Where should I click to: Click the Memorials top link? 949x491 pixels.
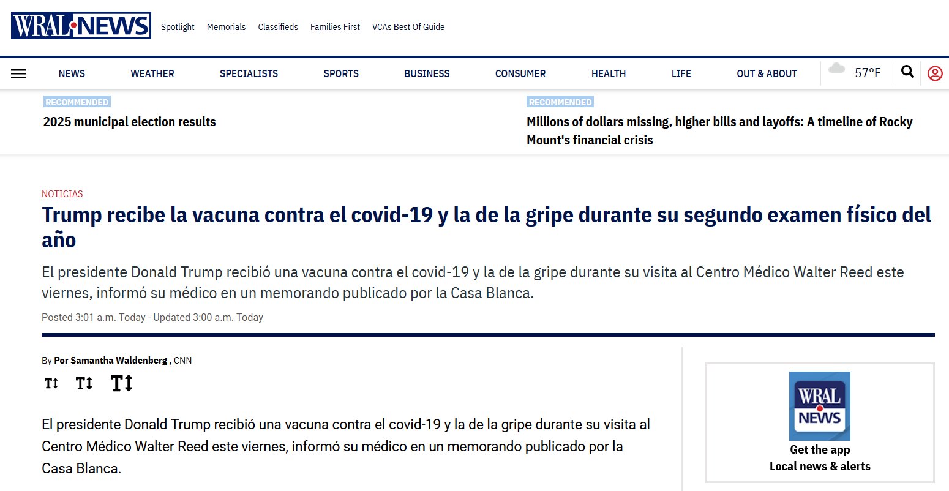click(226, 27)
